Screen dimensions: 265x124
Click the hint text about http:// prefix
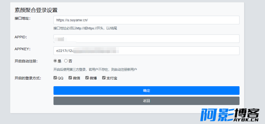click(x=85, y=28)
